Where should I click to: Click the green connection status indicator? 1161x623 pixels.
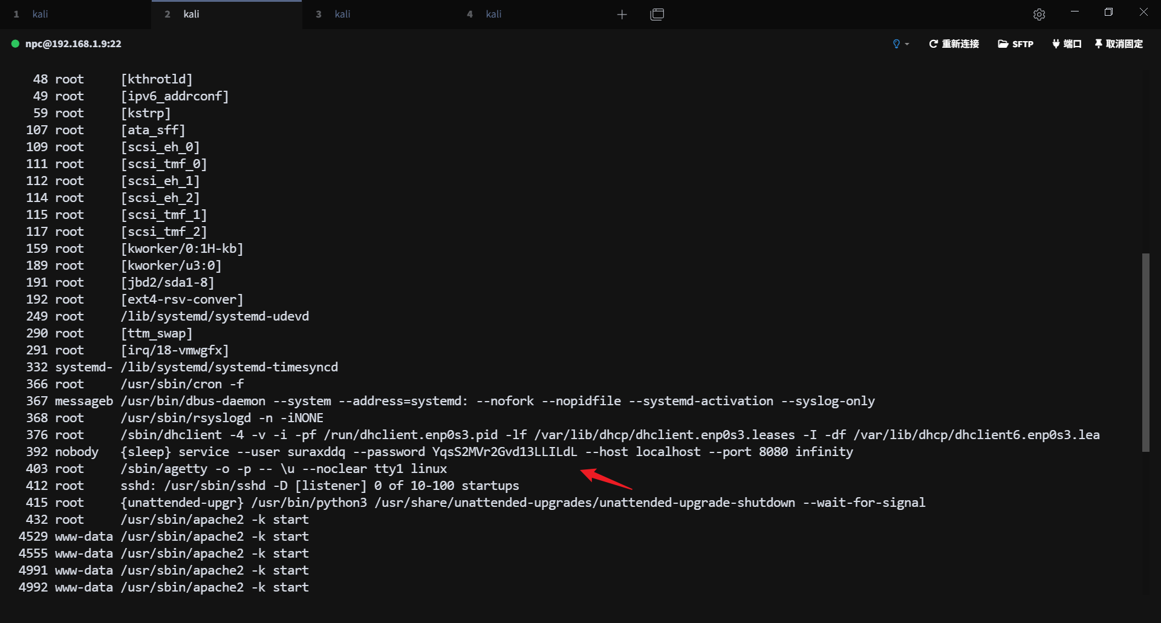[x=15, y=44]
